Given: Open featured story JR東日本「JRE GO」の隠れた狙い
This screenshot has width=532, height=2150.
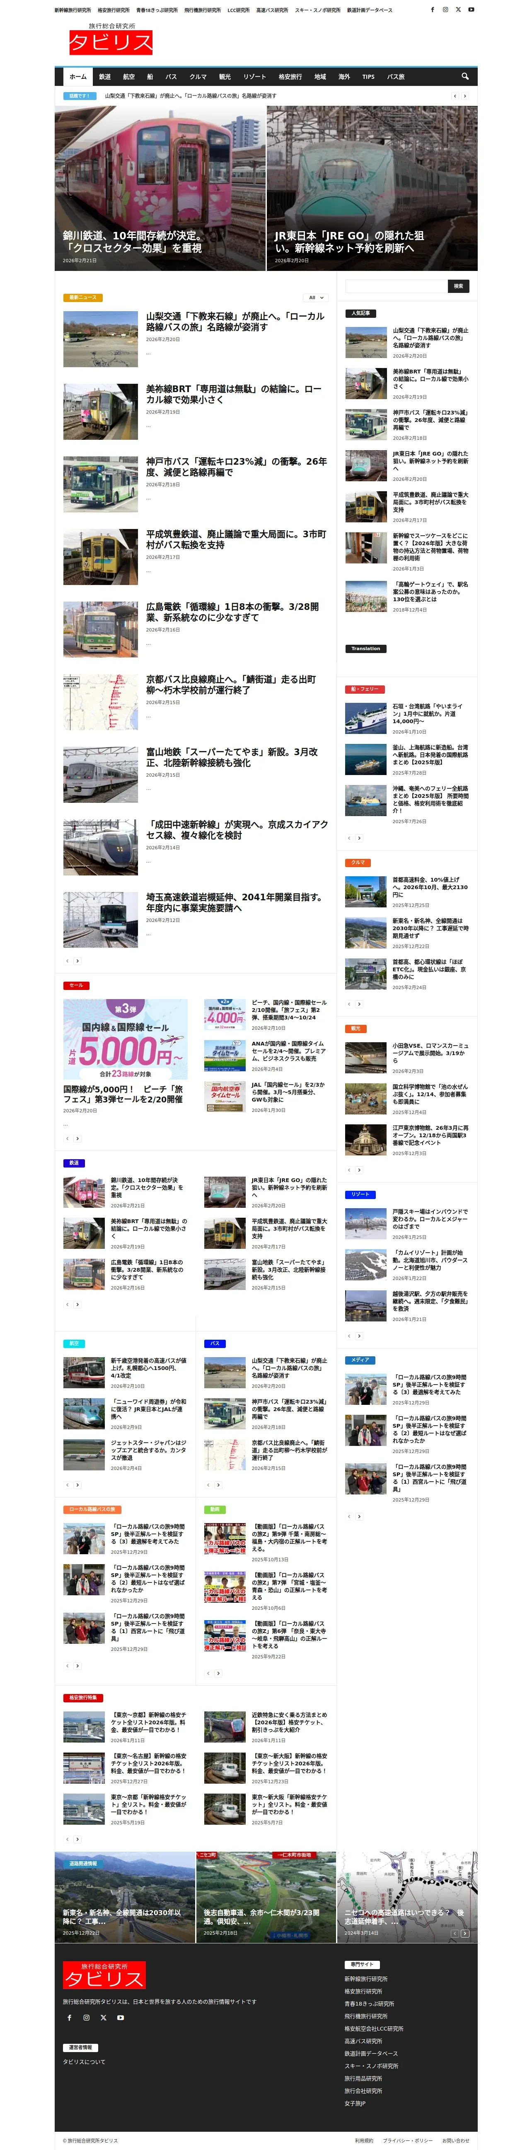Looking at the screenshot, I should pyautogui.click(x=349, y=242).
